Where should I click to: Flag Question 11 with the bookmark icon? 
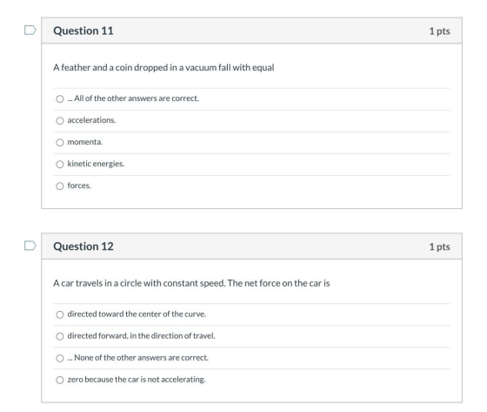[30, 30]
